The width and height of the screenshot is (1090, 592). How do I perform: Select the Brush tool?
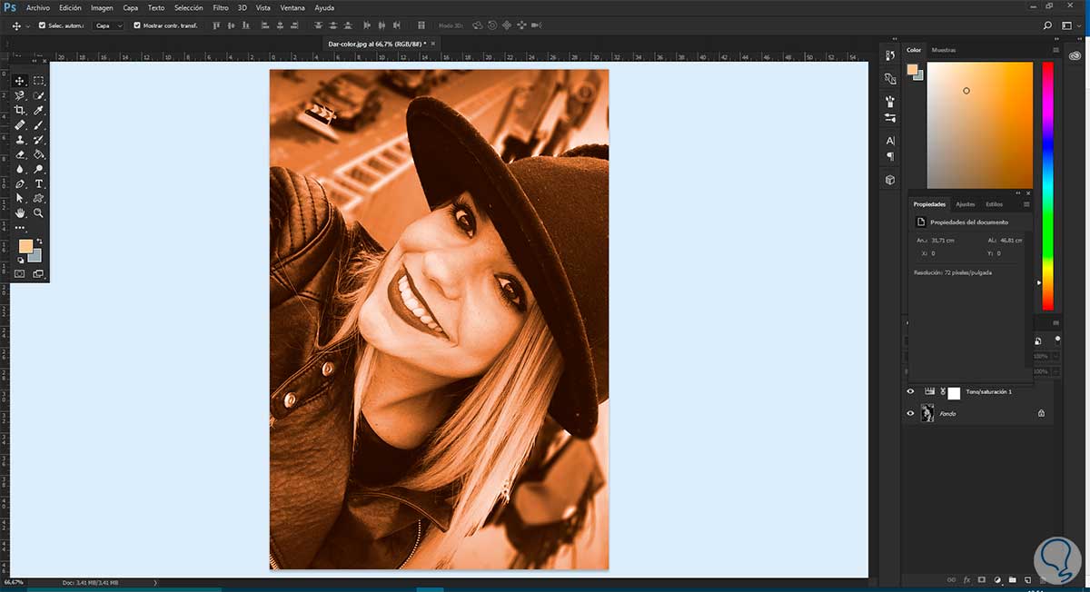pos(39,124)
